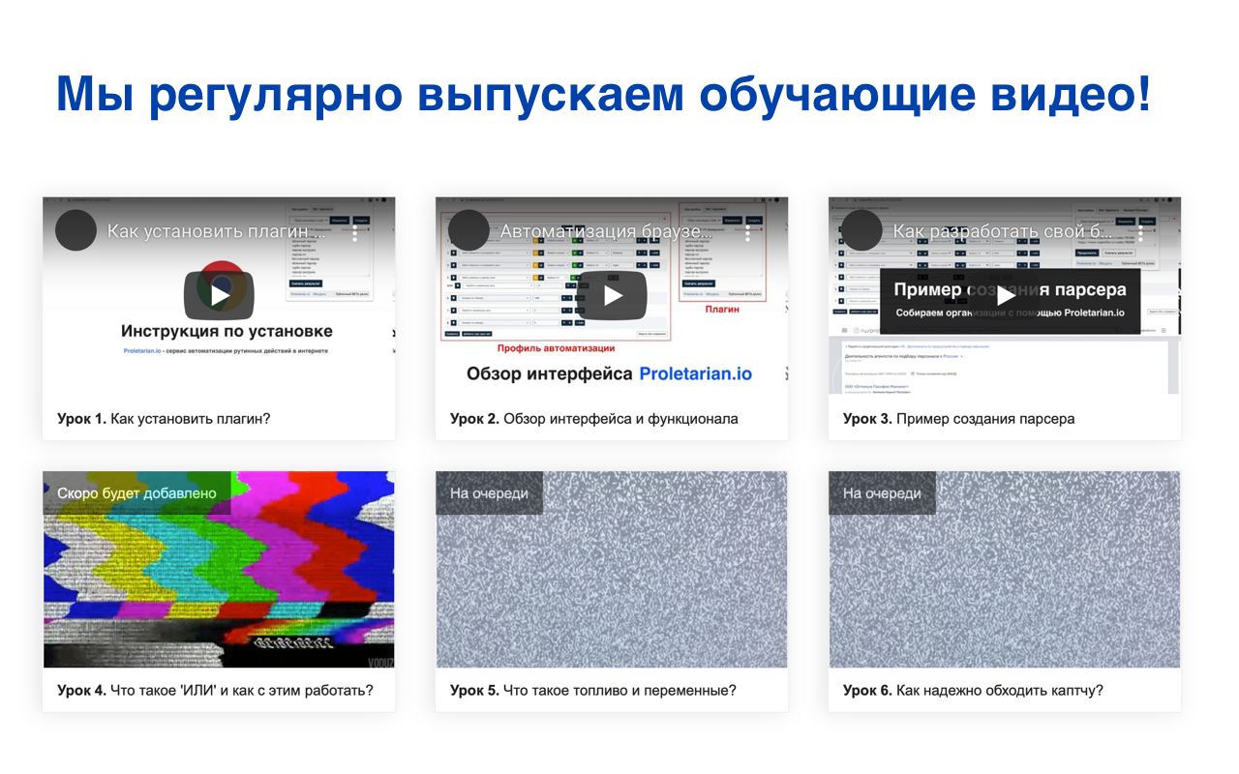Click 'На очереди' badge on Урок 5
Viewport: 1239px width, 774px height.
[x=489, y=493]
